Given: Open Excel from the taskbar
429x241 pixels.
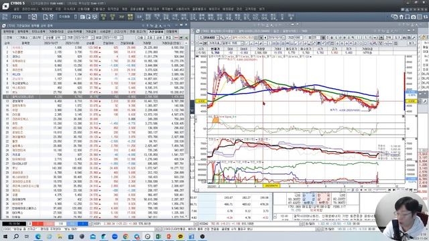Looking at the screenshot, I should point(158,236).
